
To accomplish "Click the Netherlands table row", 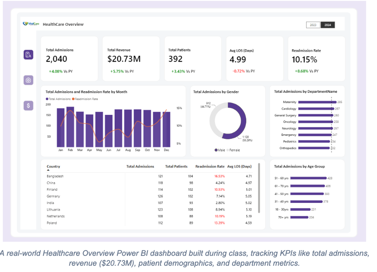I will pos(149,216).
